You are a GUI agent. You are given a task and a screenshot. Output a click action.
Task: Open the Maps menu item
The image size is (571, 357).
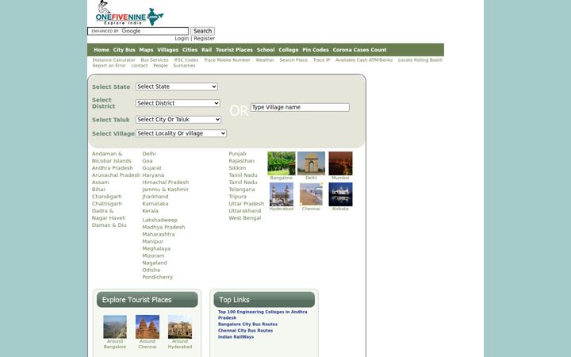(x=146, y=50)
